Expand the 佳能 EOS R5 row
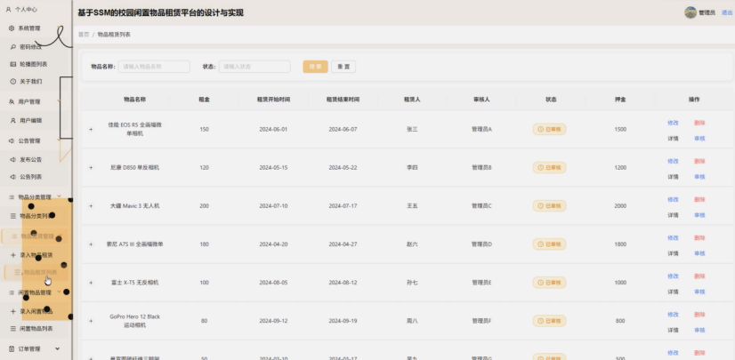Viewport: 735px width, 360px height. click(91, 129)
